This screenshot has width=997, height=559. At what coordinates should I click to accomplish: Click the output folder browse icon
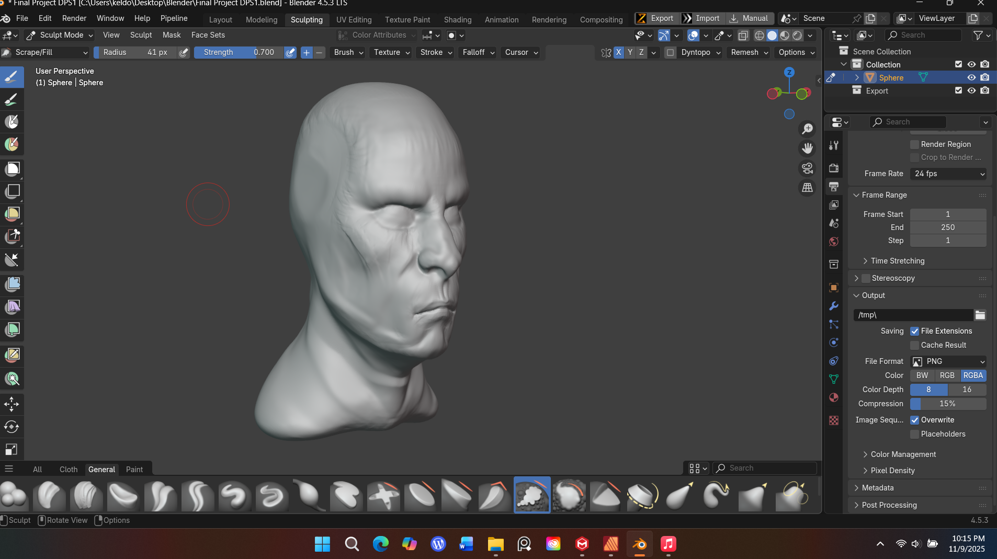(980, 315)
